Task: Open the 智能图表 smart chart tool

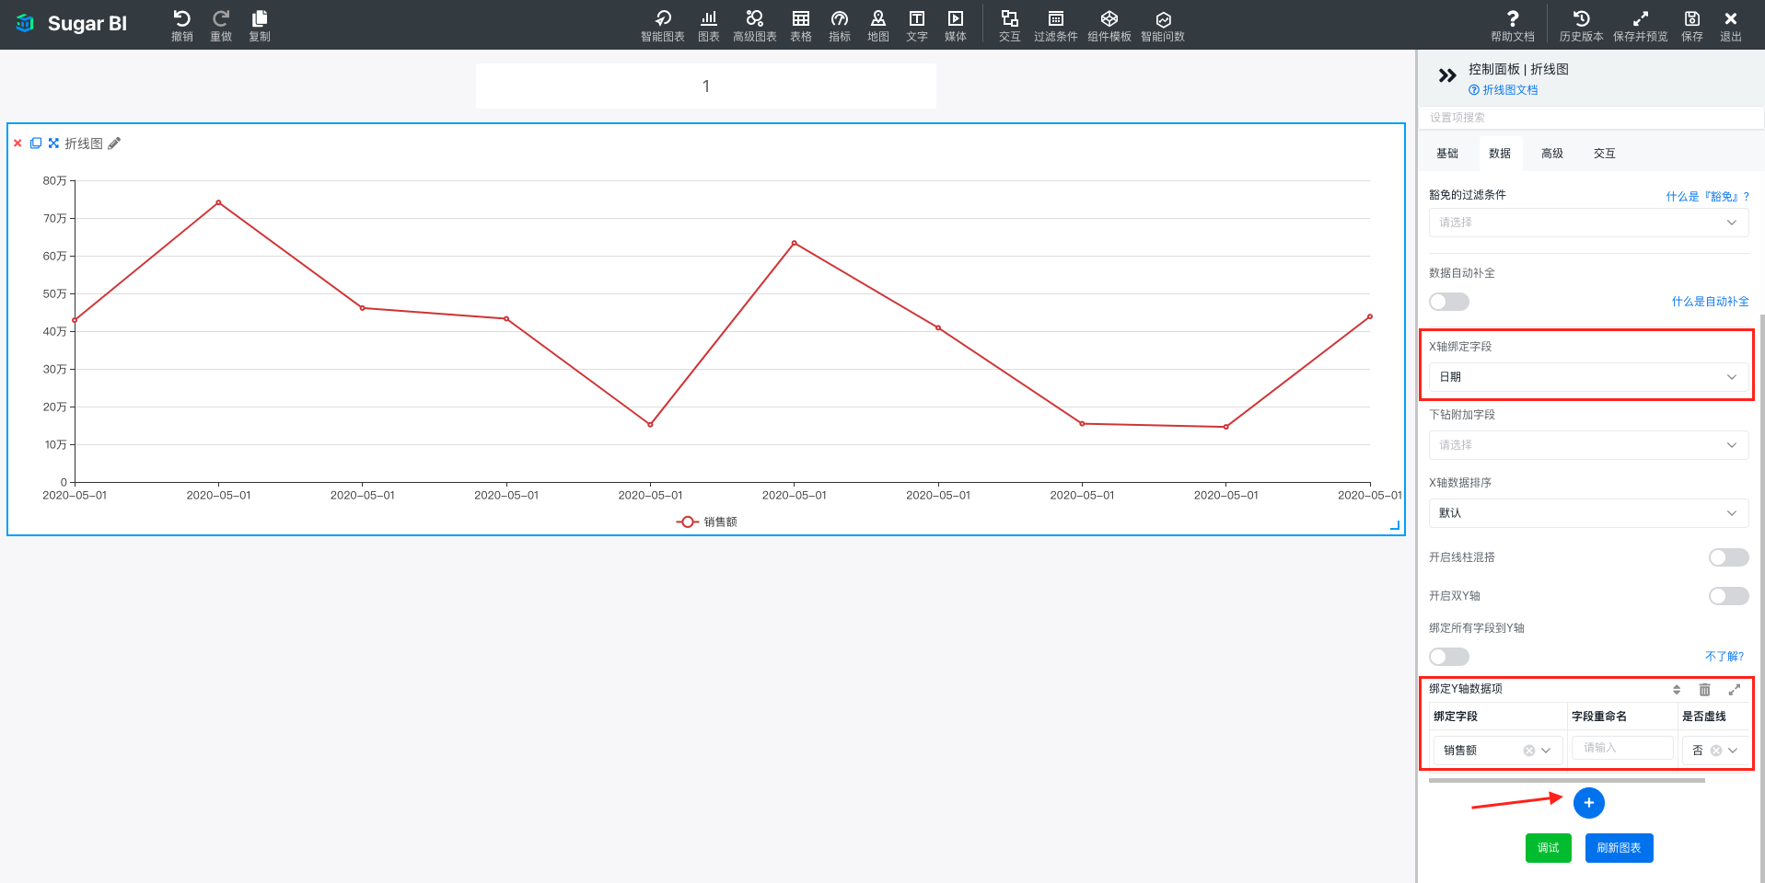Action: 663,25
